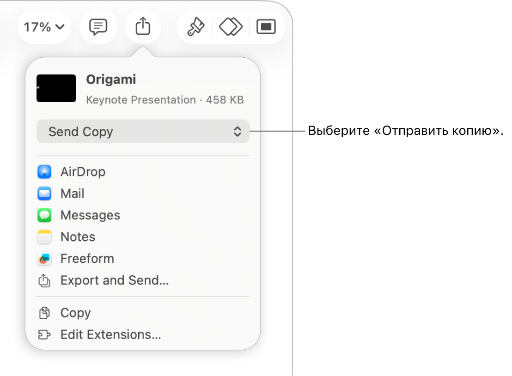Send the presentation to Notes
This screenshot has width=512, height=376.
[x=143, y=237]
